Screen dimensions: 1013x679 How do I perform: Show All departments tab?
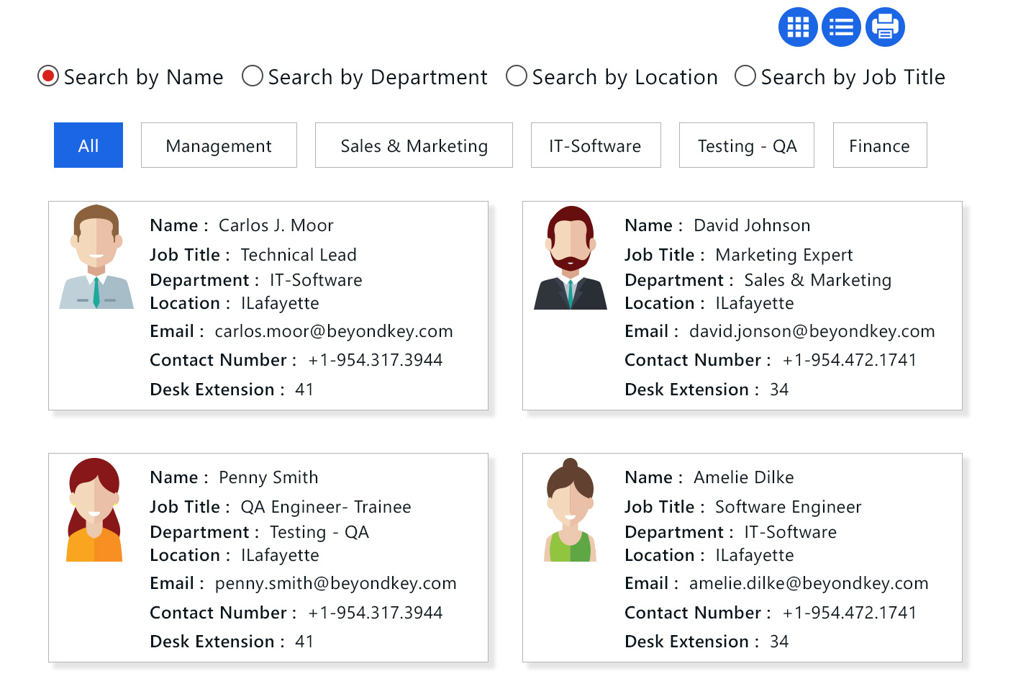point(88,145)
